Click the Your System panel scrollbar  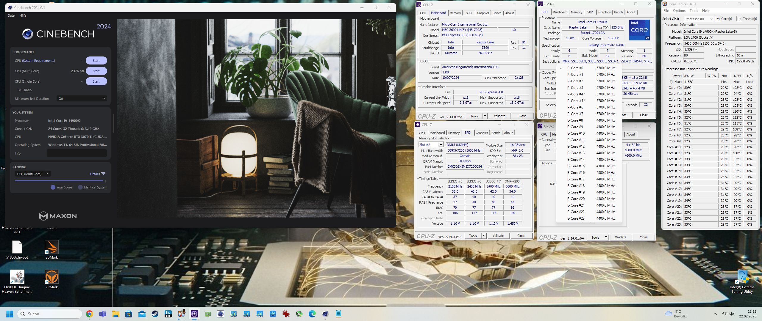click(113, 123)
